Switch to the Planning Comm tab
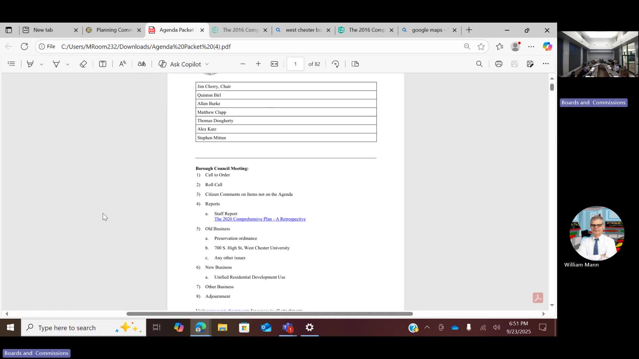The height and width of the screenshot is (359, 639). (114, 30)
